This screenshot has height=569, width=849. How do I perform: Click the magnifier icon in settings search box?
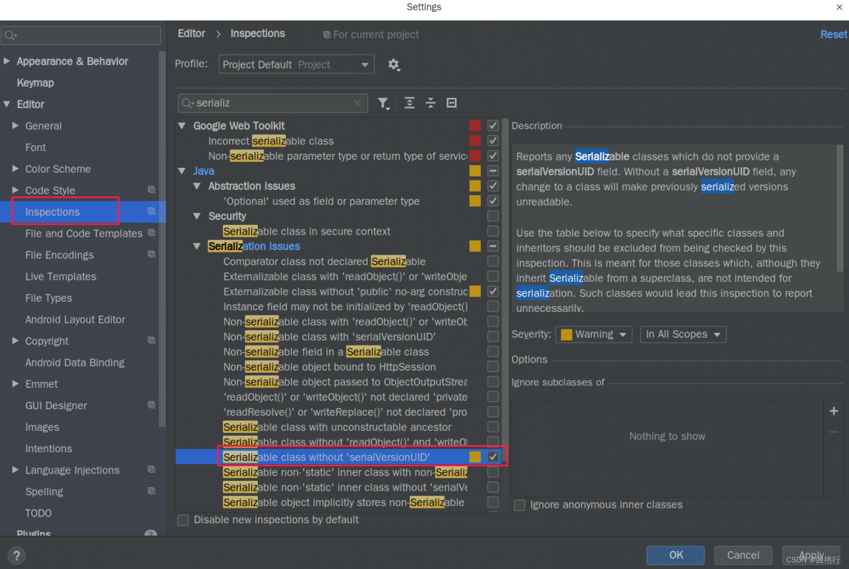[x=11, y=35]
